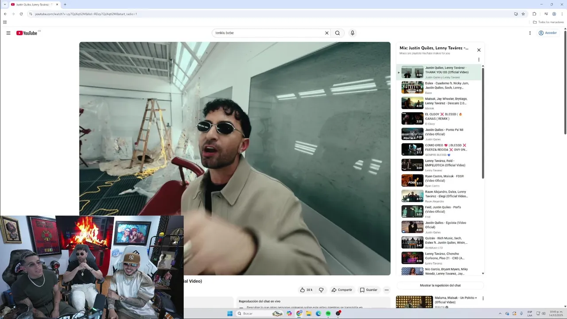Image resolution: width=567 pixels, height=319 pixels.
Task: Play Lenny Tavárez Feid EMPELOTICA
Action: click(439, 165)
